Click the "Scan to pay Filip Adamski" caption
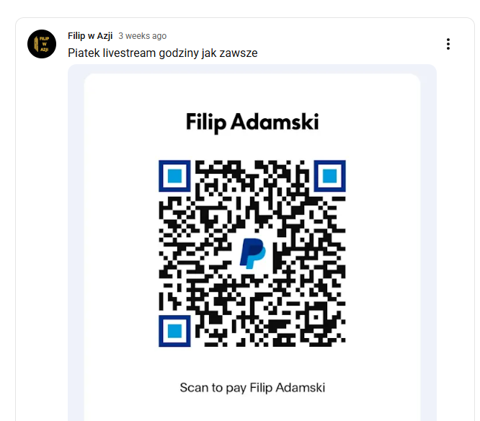Screen dimensions: 480x421 tap(252, 388)
